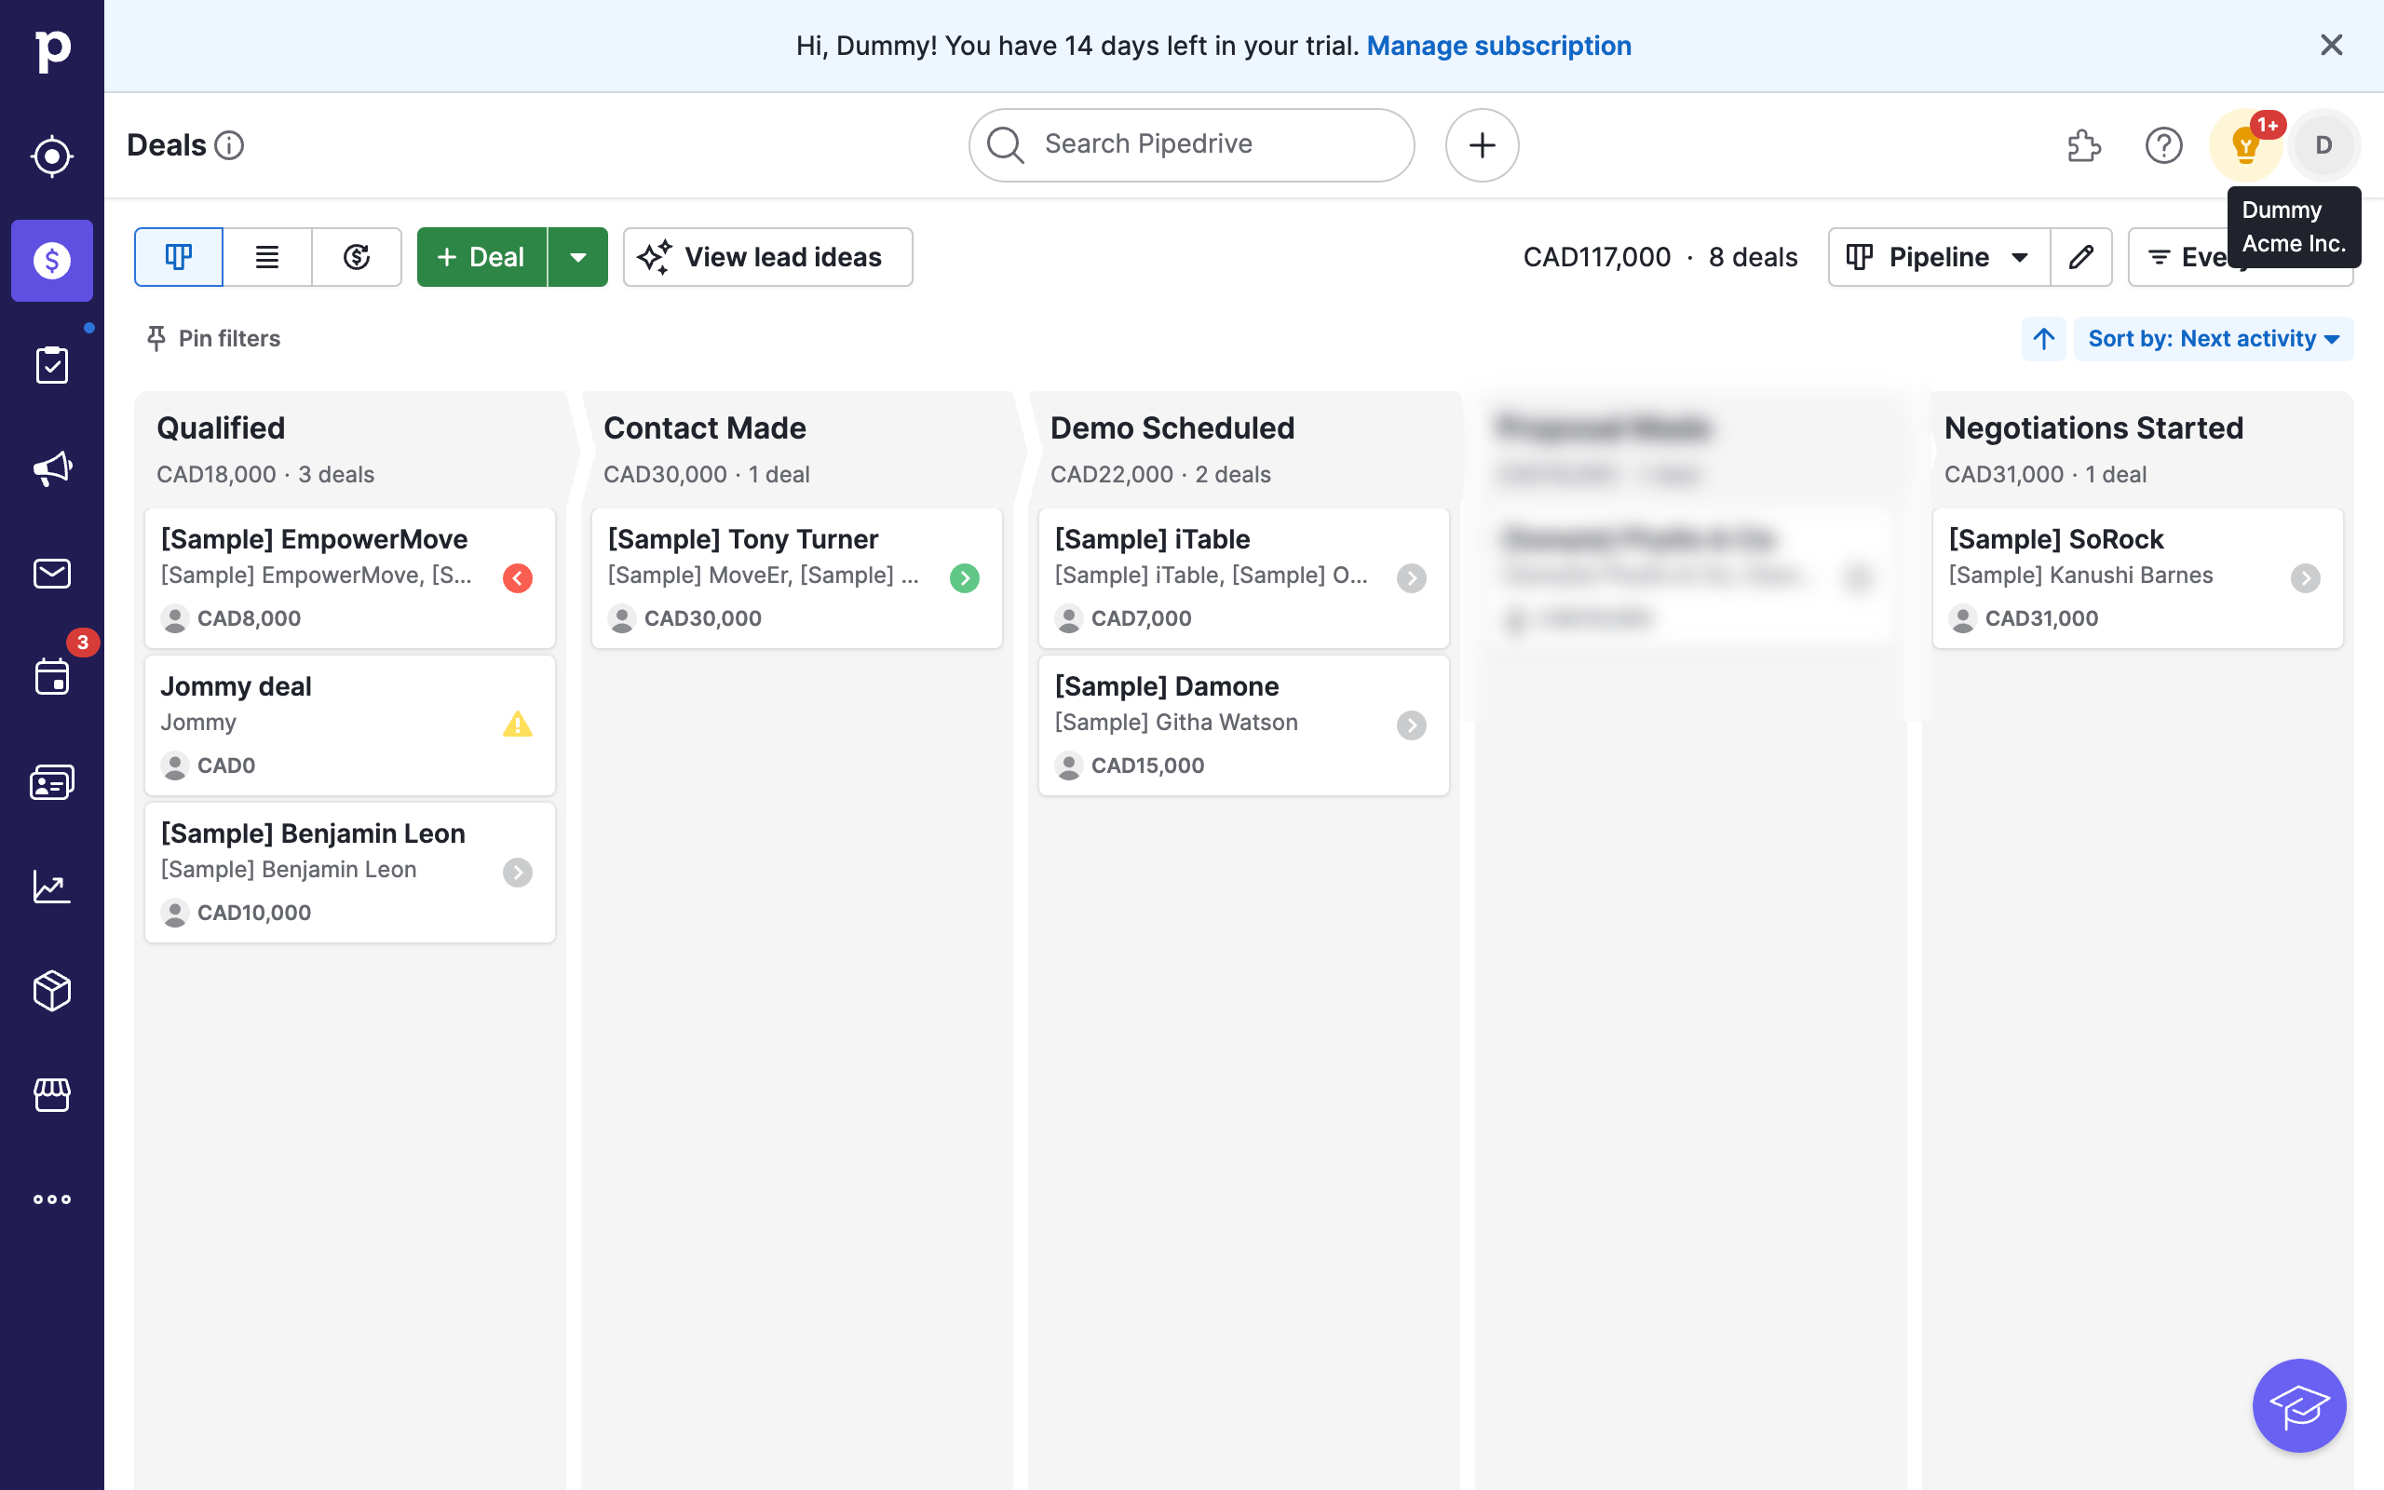
Task: Open the Pipeline selector dropdown
Action: (x=1938, y=257)
